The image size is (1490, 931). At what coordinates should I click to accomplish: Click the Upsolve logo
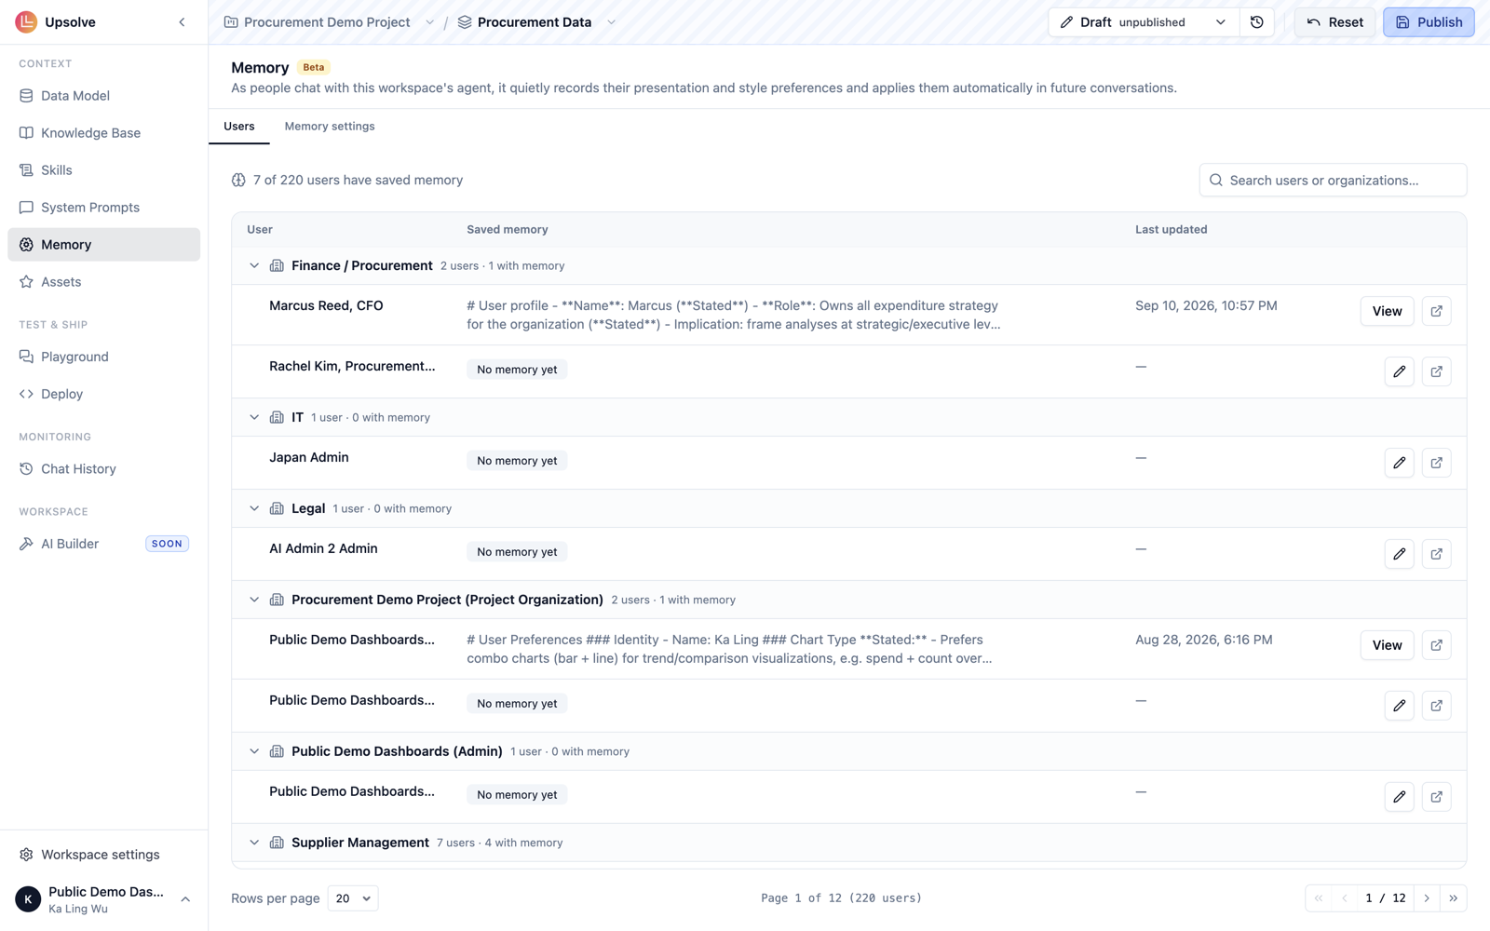tap(26, 22)
